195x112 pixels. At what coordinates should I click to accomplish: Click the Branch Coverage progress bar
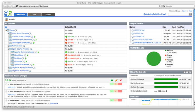pos(166,83)
